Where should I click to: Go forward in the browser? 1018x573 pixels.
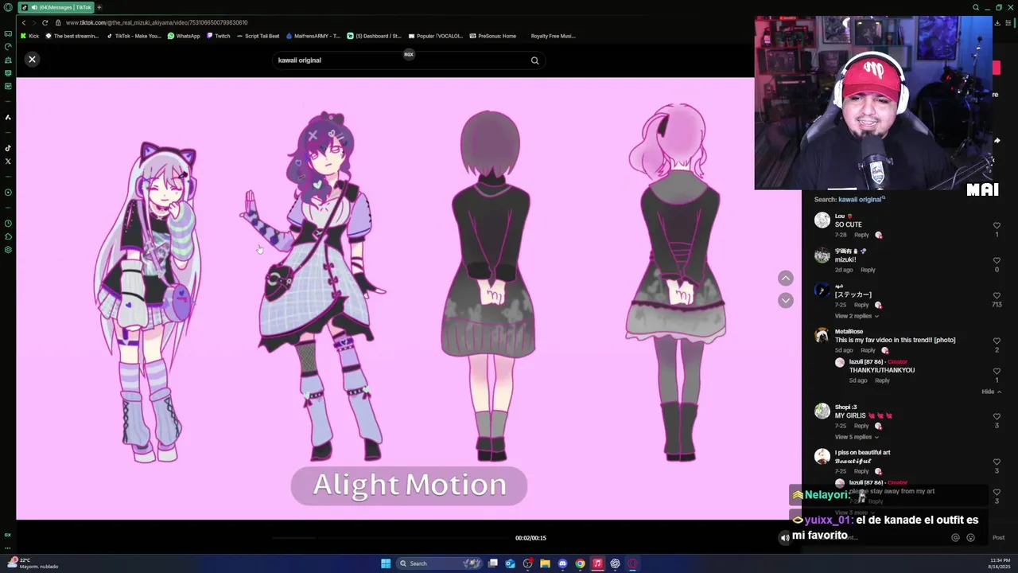pos(34,22)
